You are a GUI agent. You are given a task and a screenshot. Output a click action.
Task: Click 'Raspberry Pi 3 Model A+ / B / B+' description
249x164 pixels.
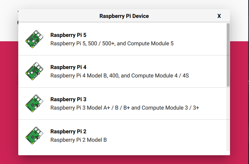[x=124, y=108]
